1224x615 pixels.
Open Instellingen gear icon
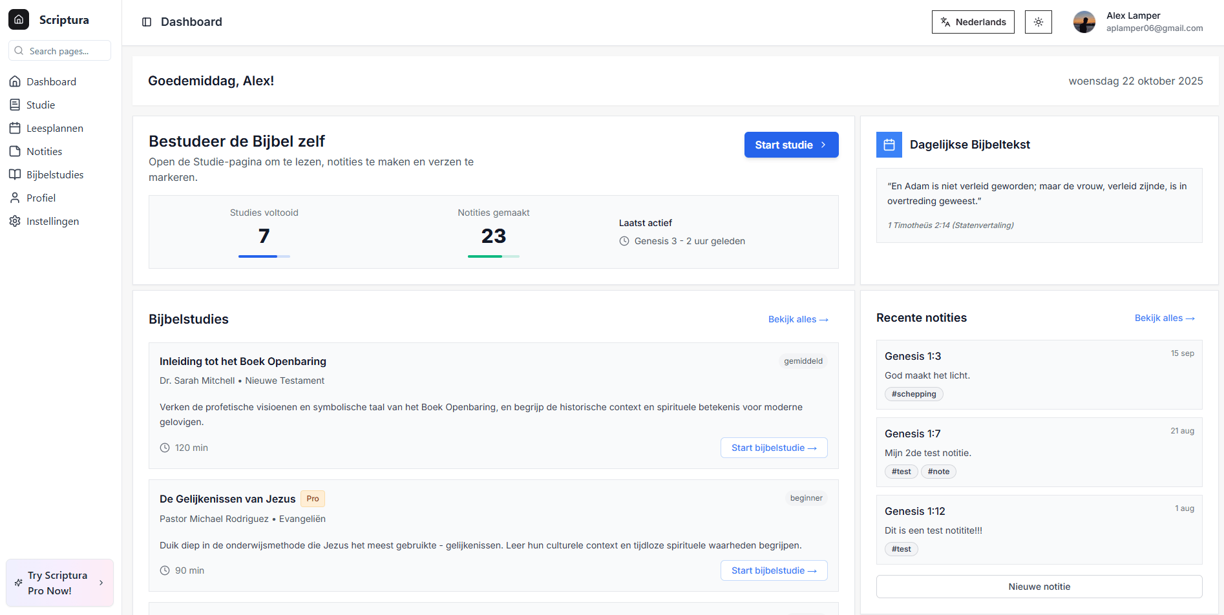click(x=15, y=221)
